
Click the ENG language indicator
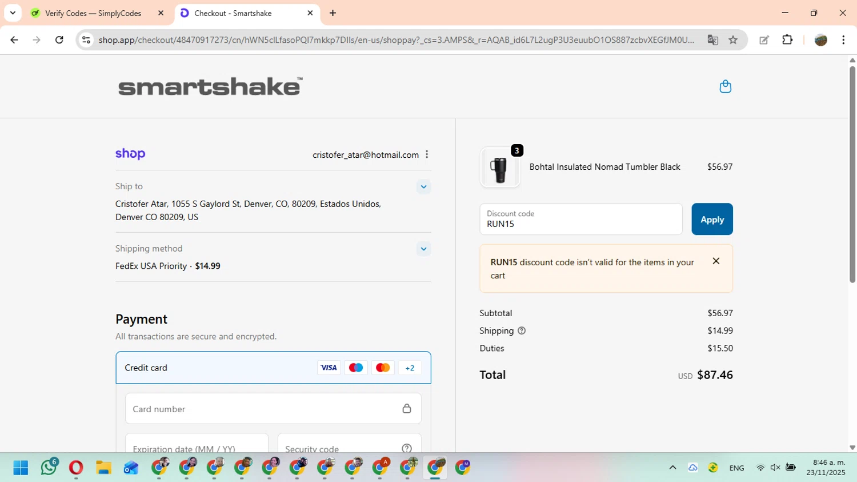736,468
